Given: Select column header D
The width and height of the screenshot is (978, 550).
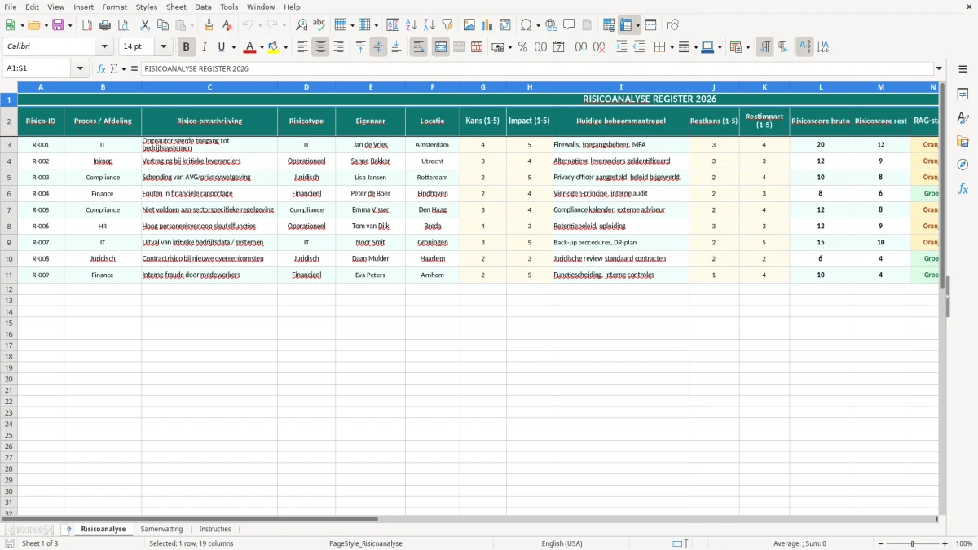Looking at the screenshot, I should (306, 86).
